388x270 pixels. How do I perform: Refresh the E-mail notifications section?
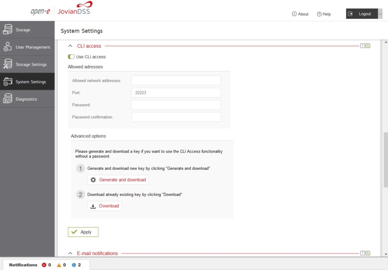click(368, 253)
